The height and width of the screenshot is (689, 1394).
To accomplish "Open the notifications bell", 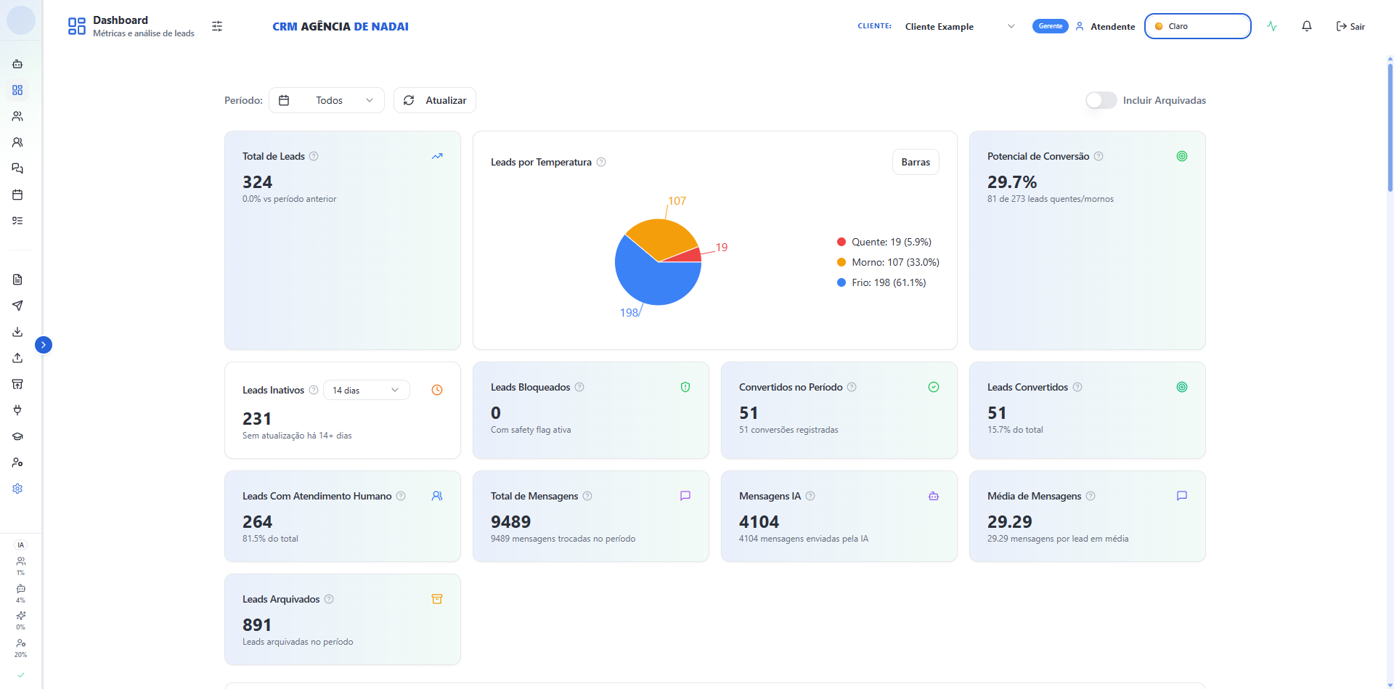I will point(1307,26).
